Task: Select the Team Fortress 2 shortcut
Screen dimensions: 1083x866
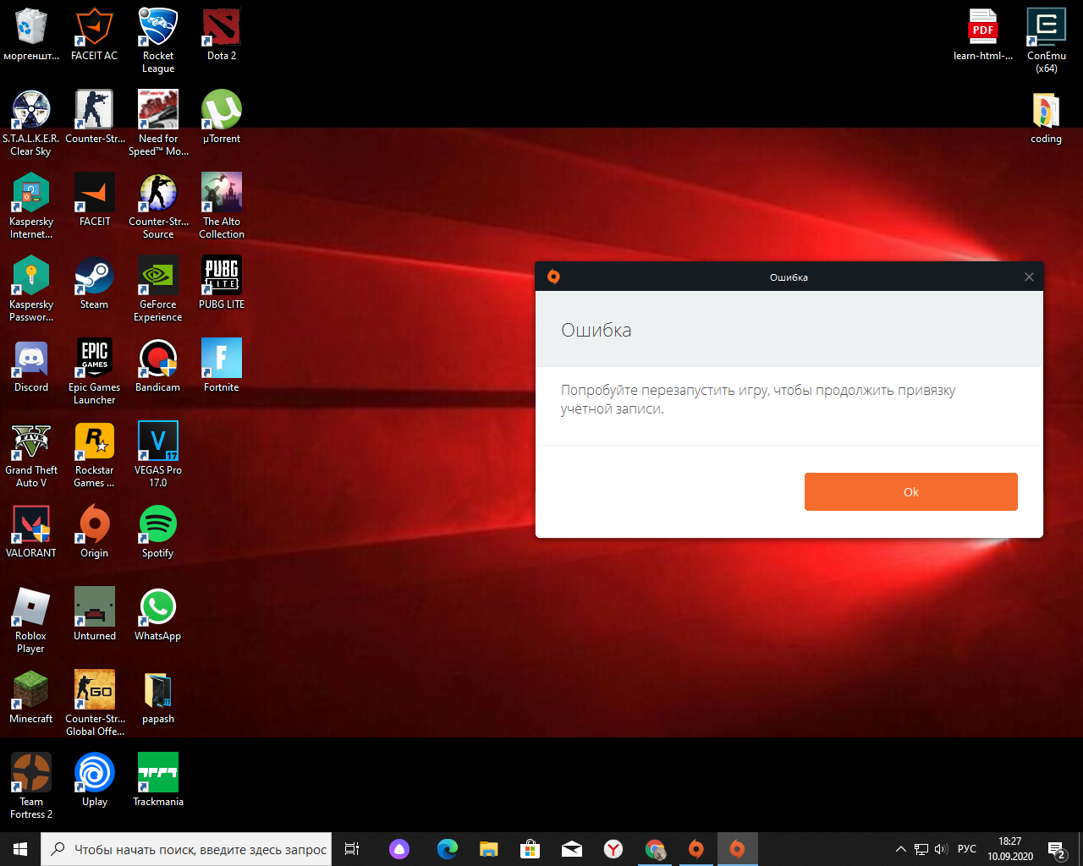Action: (31, 787)
